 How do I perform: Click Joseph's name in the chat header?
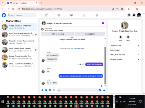click(x=59, y=23)
